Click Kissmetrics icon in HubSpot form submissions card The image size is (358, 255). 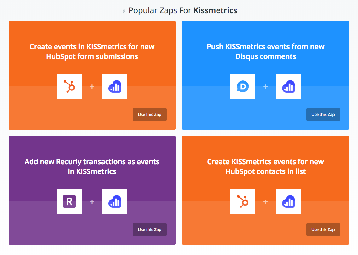point(115,86)
